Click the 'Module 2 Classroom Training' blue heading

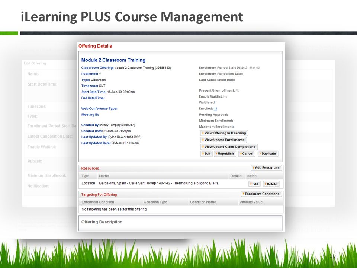pyautogui.click(x=113, y=60)
